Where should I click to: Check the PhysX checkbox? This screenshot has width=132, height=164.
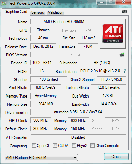tap(74, 145)
